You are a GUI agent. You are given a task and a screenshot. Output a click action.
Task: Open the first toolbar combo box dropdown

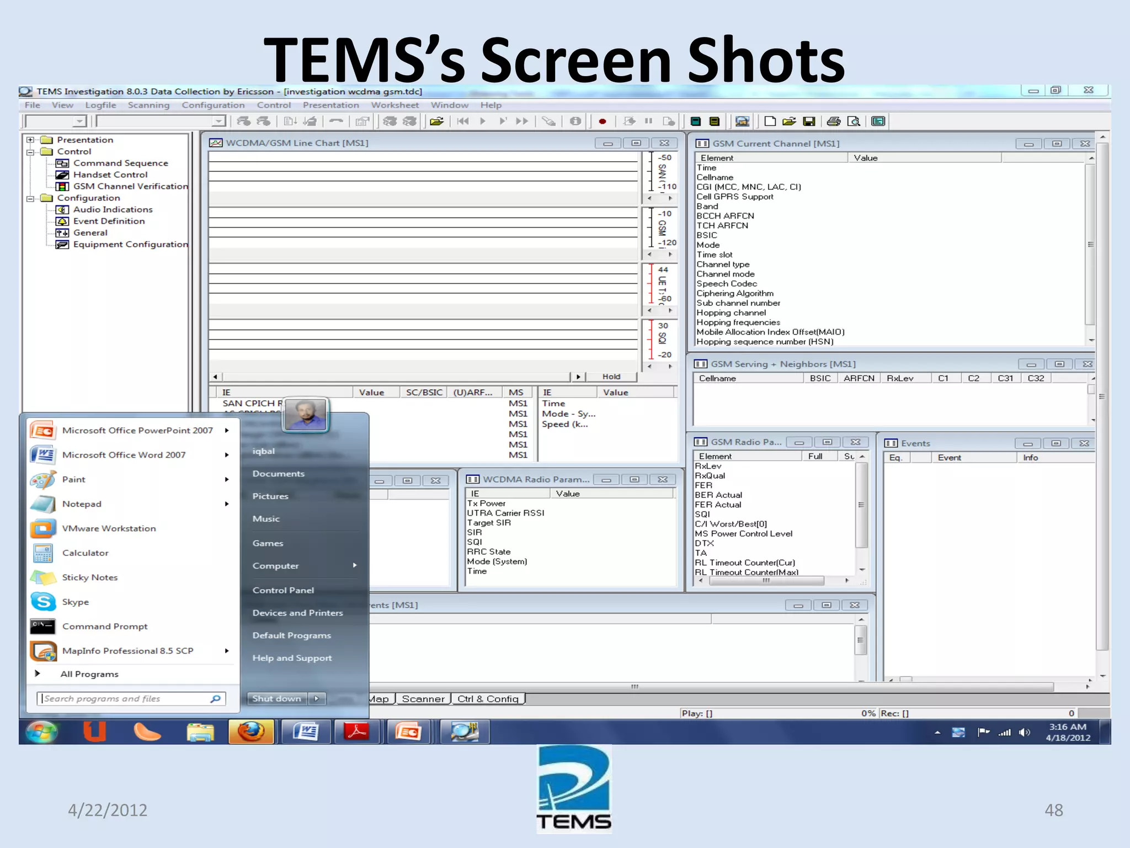80,121
